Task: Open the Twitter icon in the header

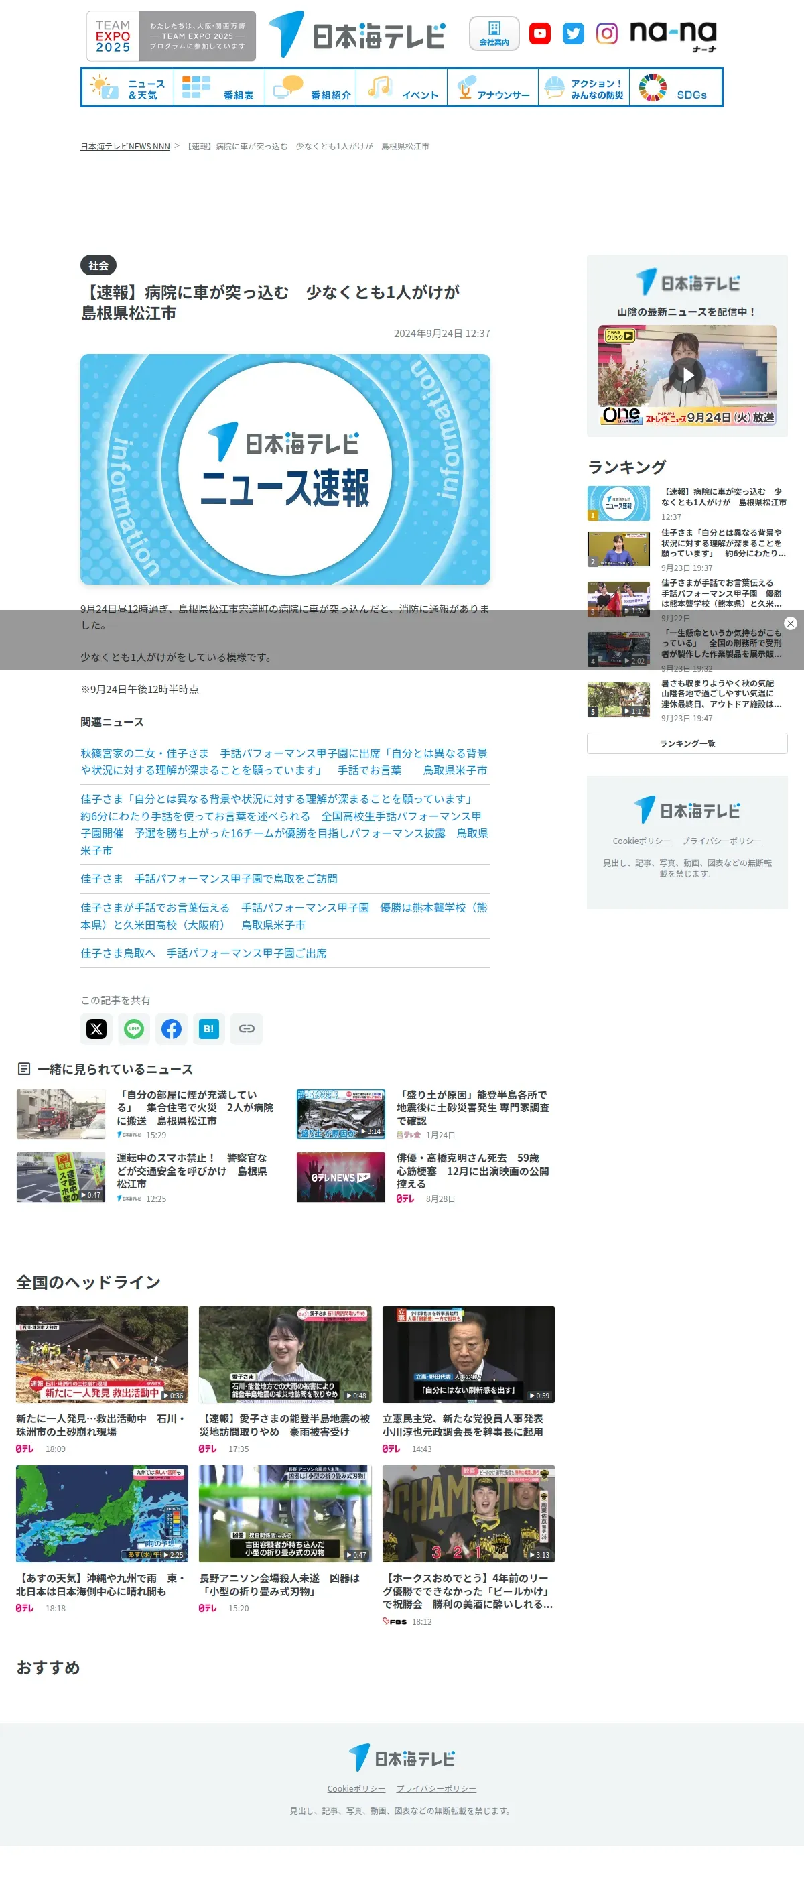Action: [x=573, y=34]
